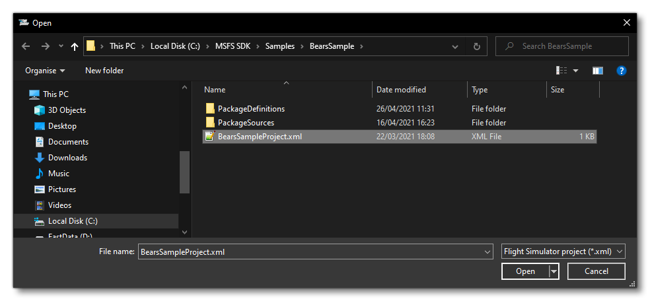Image resolution: width=650 pixels, height=301 pixels.
Task: Expand the address bar history dropdown
Action: pyautogui.click(x=455, y=46)
